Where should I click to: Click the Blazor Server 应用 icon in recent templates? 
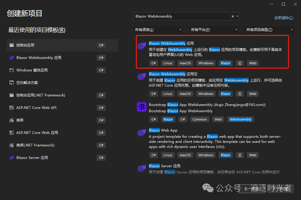12,157
